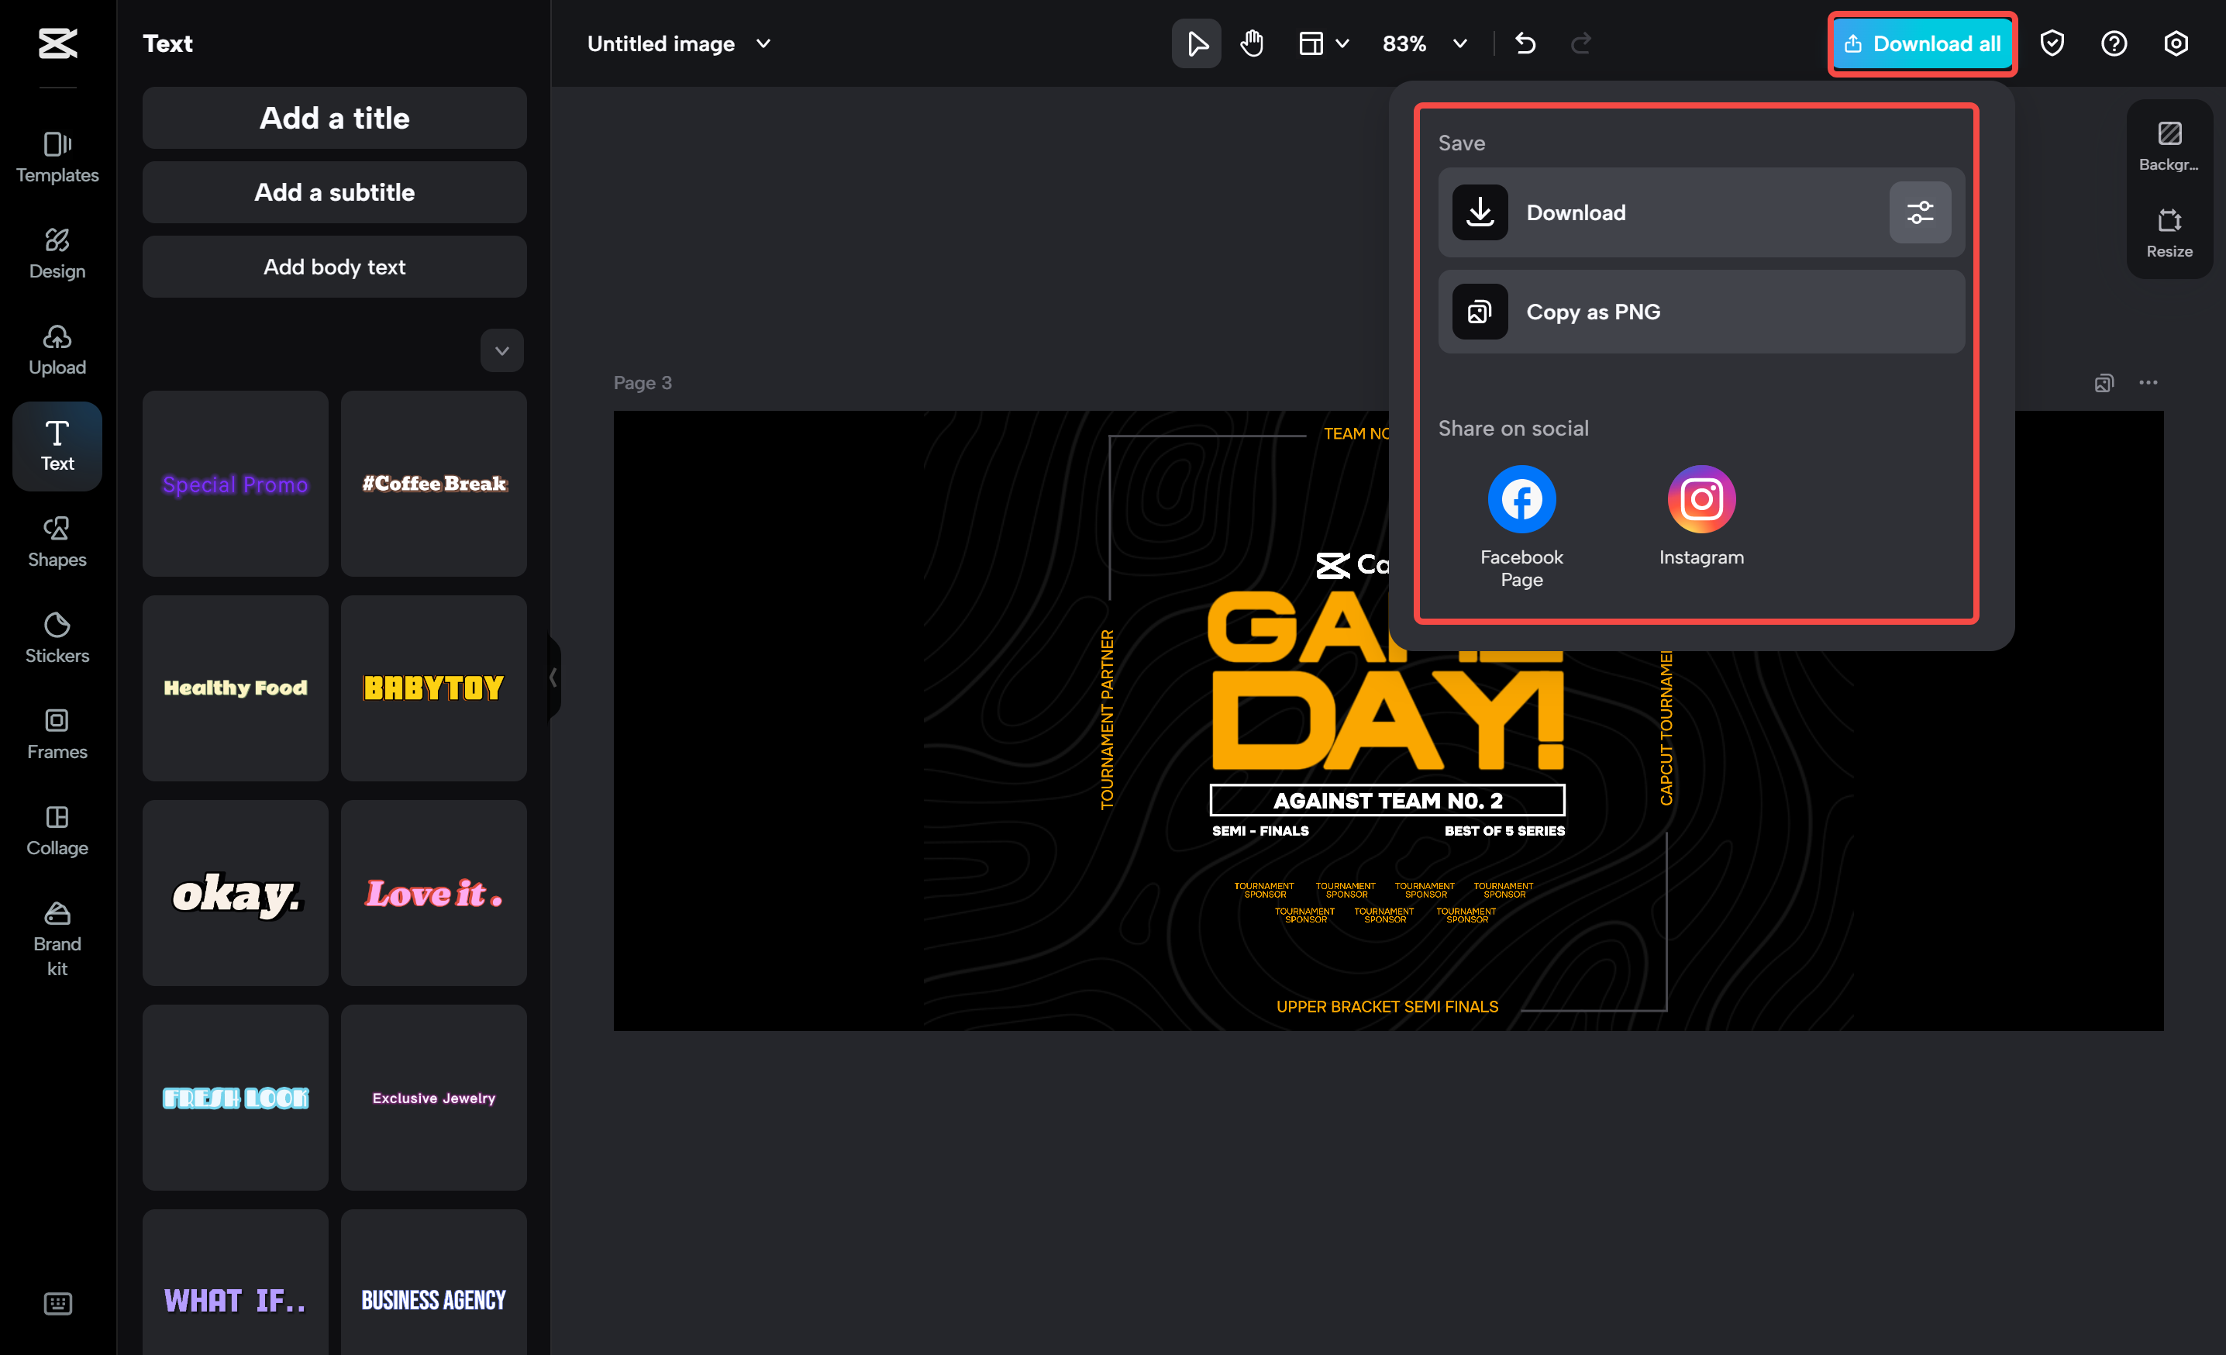Open the Resize tool on the right

click(2169, 232)
